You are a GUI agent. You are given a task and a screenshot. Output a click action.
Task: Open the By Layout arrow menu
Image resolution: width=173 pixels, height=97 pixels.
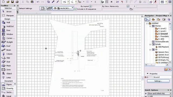pyautogui.click(x=90, y=6)
